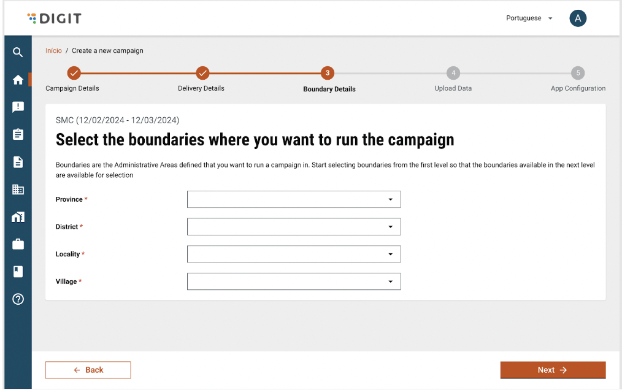This screenshot has width=622, height=390.
Task: Click the Inicio breadcrumb link
Action: [53, 50]
